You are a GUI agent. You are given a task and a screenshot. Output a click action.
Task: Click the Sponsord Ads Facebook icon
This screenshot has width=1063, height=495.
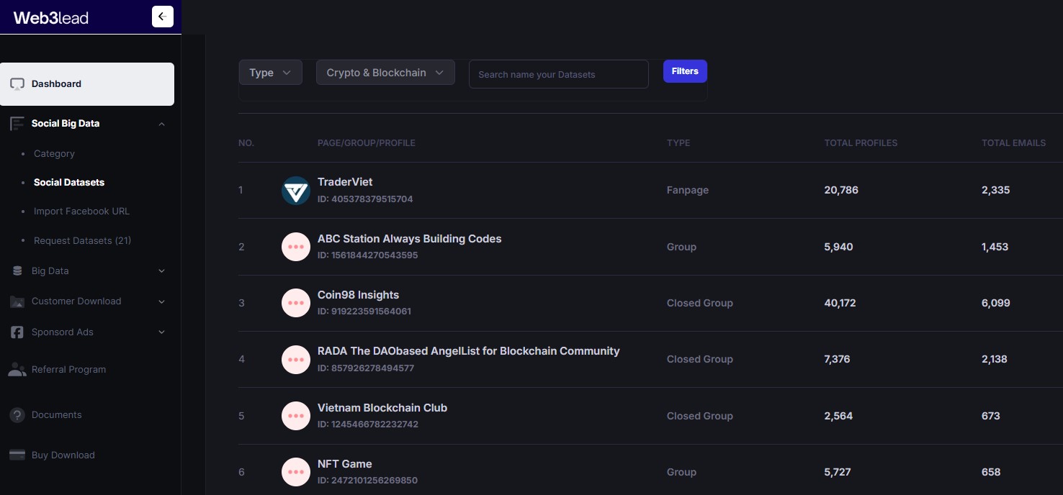click(x=17, y=332)
